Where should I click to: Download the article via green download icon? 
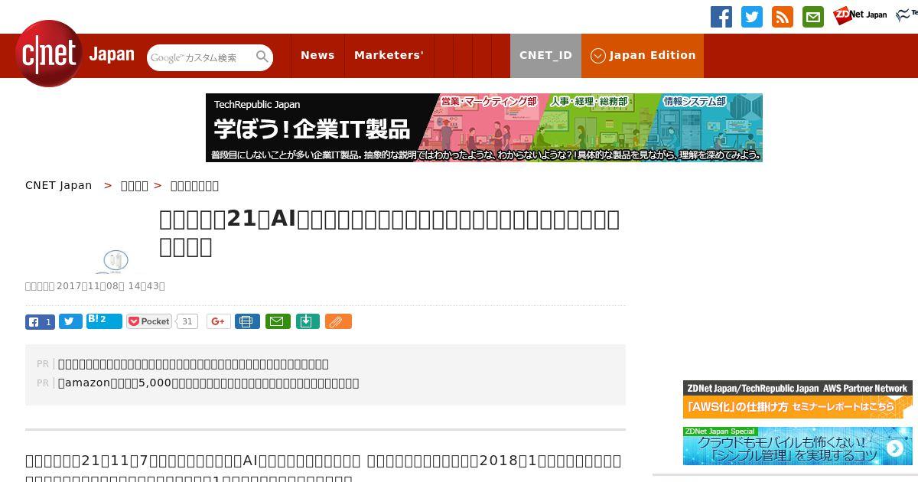click(x=307, y=321)
